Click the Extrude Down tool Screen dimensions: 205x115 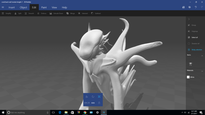(x=51, y=13)
